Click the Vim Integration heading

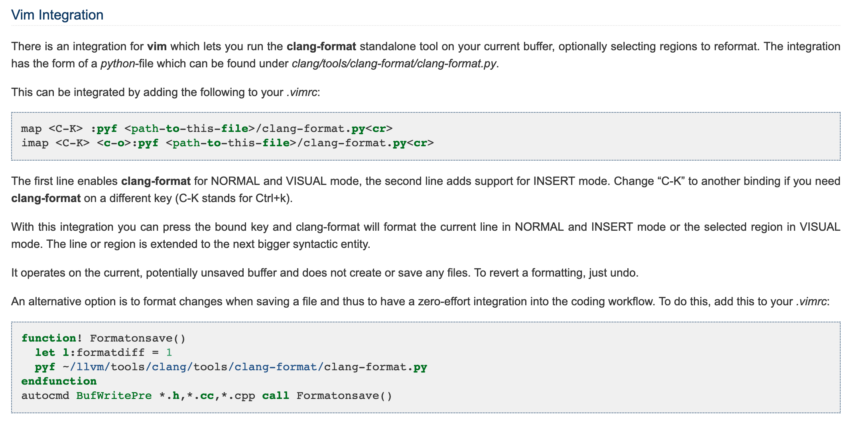(x=57, y=15)
